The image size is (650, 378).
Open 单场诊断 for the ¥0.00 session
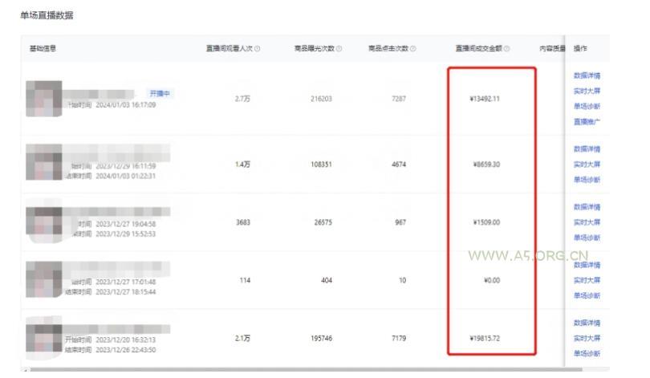(x=587, y=295)
